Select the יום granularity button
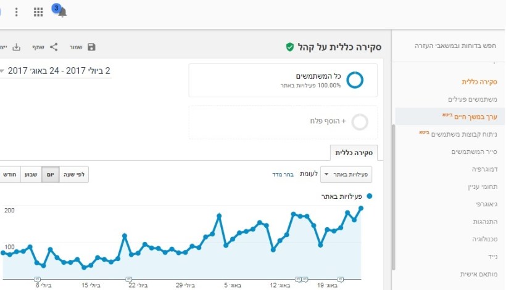The image size is (506, 290). tap(51, 175)
